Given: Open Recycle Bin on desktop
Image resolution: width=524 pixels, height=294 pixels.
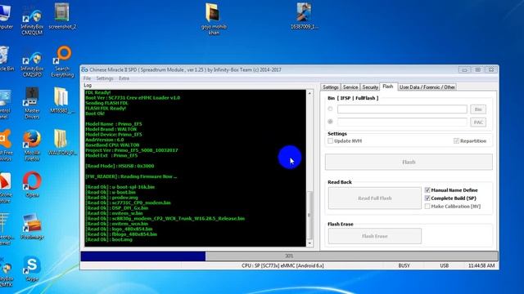Looking at the screenshot, I should coord(5,59).
